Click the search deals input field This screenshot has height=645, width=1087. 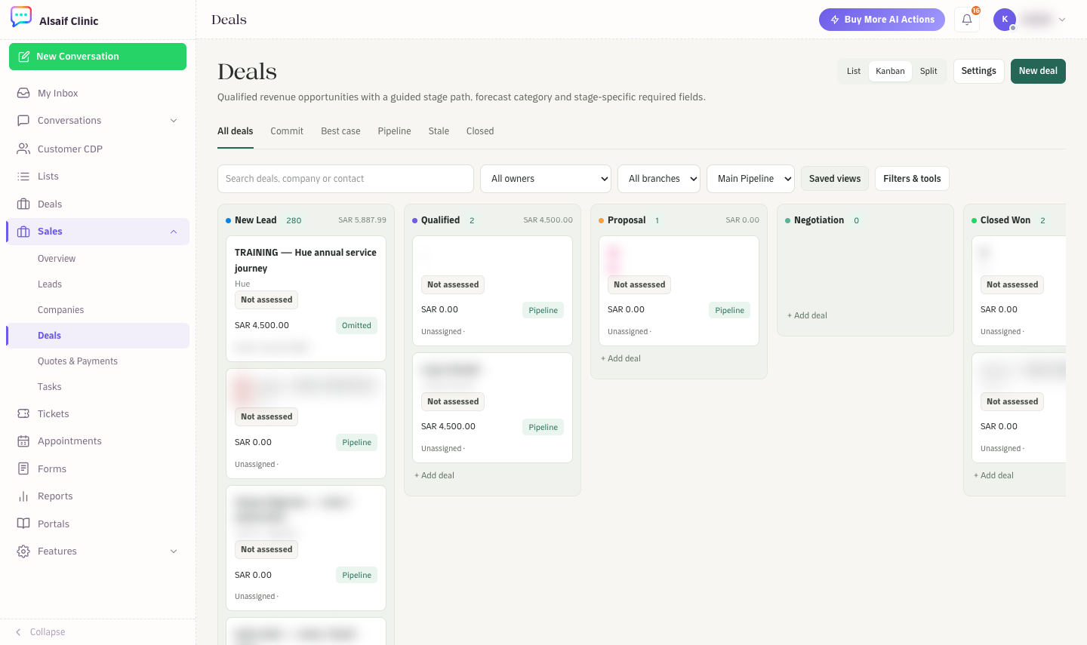point(346,179)
